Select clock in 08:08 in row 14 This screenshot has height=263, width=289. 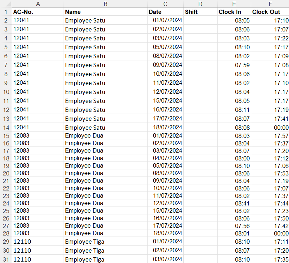[x=234, y=127]
